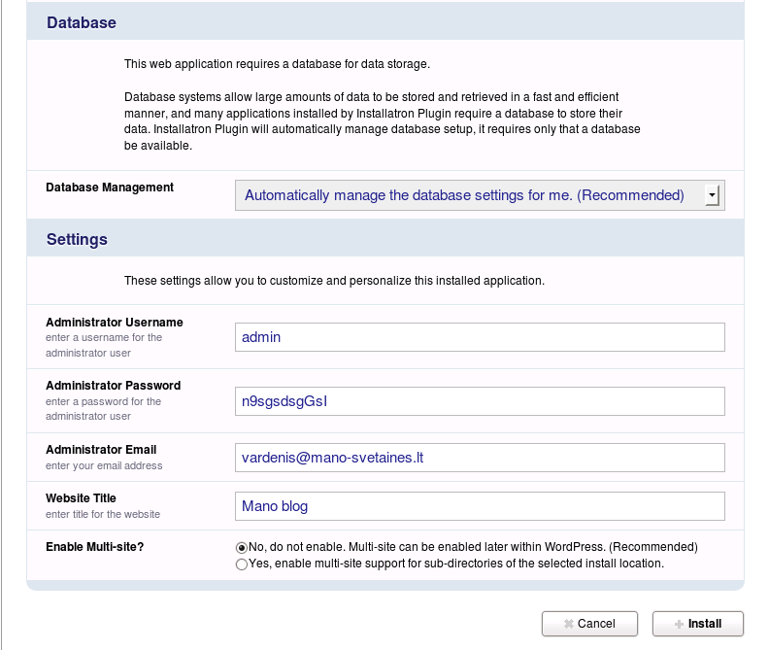Click the Database Management label

pyautogui.click(x=110, y=188)
